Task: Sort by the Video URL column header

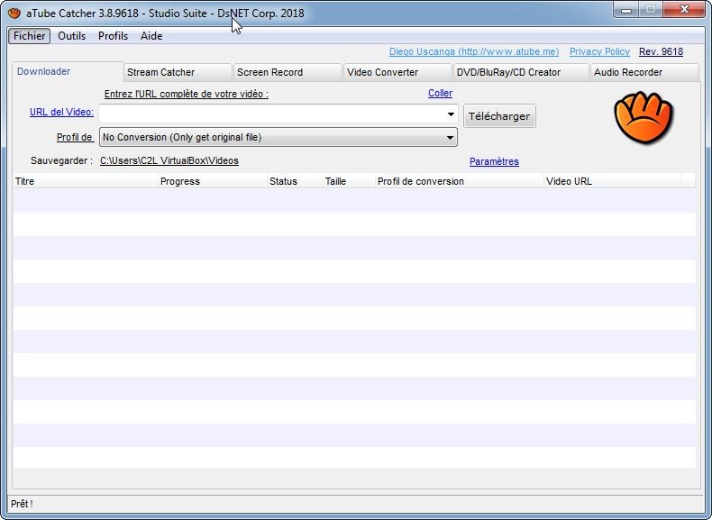Action: 613,181
